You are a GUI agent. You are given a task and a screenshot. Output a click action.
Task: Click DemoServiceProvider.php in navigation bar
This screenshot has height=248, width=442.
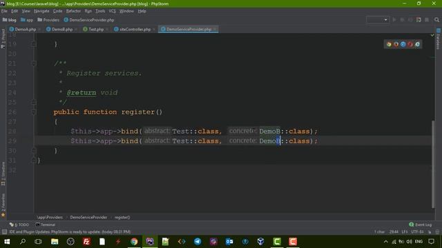89,20
